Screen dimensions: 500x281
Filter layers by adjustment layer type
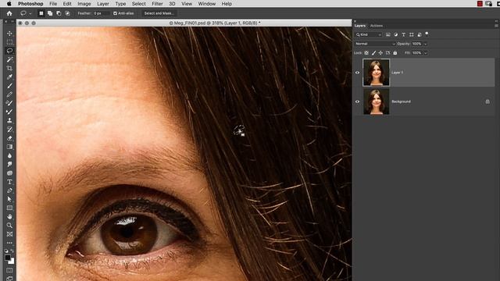click(396, 34)
